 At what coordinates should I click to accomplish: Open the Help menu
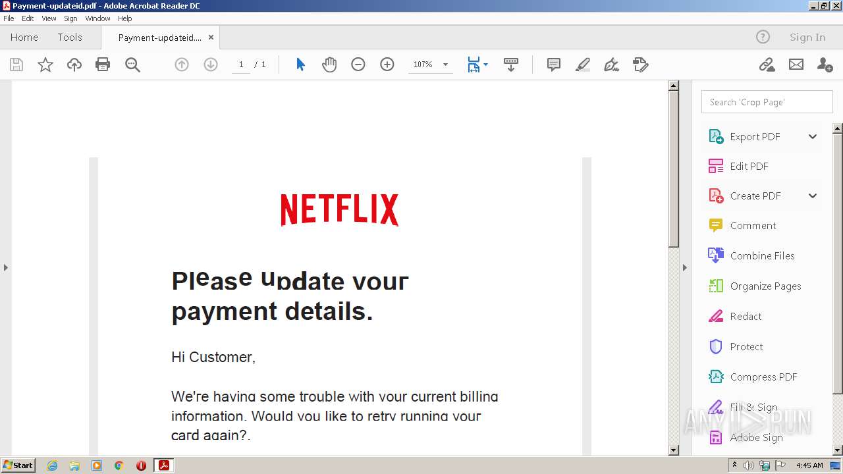click(x=124, y=18)
